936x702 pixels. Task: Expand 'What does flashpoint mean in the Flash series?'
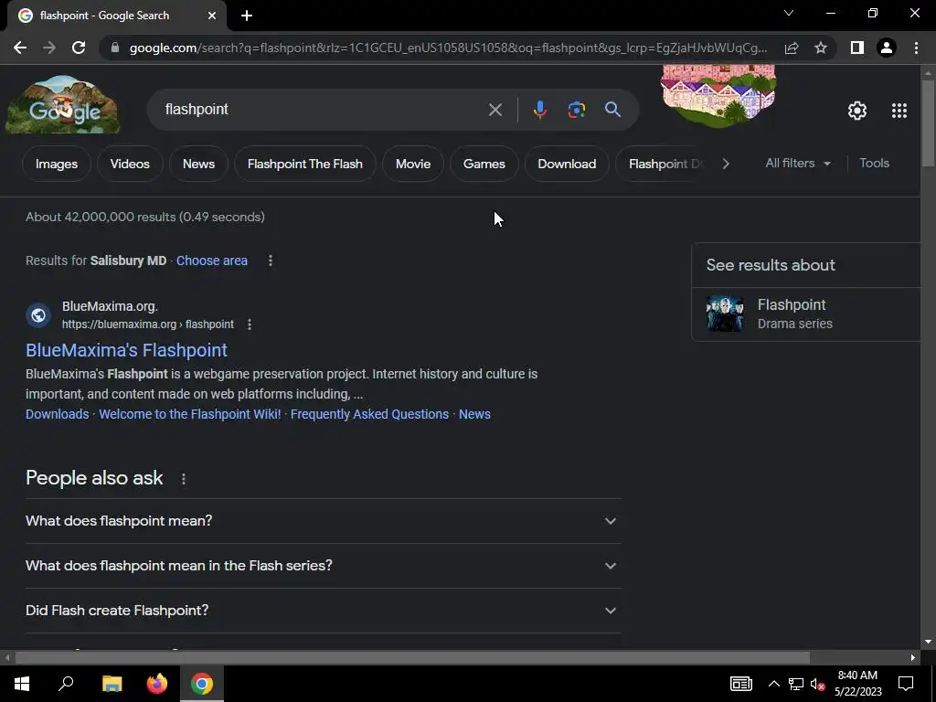pos(323,566)
